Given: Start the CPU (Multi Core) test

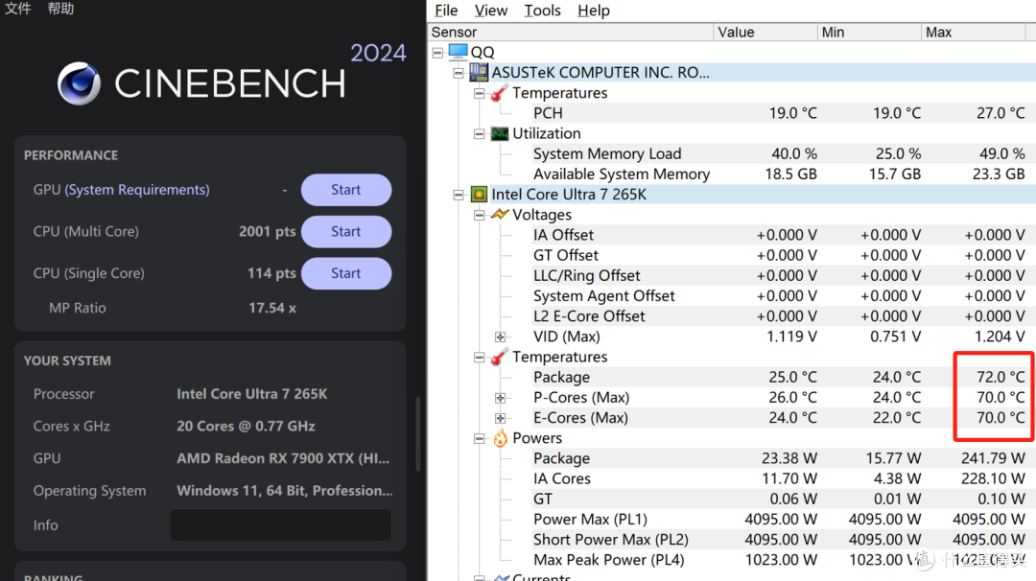Looking at the screenshot, I should 346,232.
